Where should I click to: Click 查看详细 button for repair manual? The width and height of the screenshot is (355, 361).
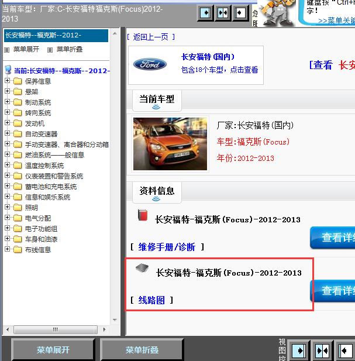(332, 238)
